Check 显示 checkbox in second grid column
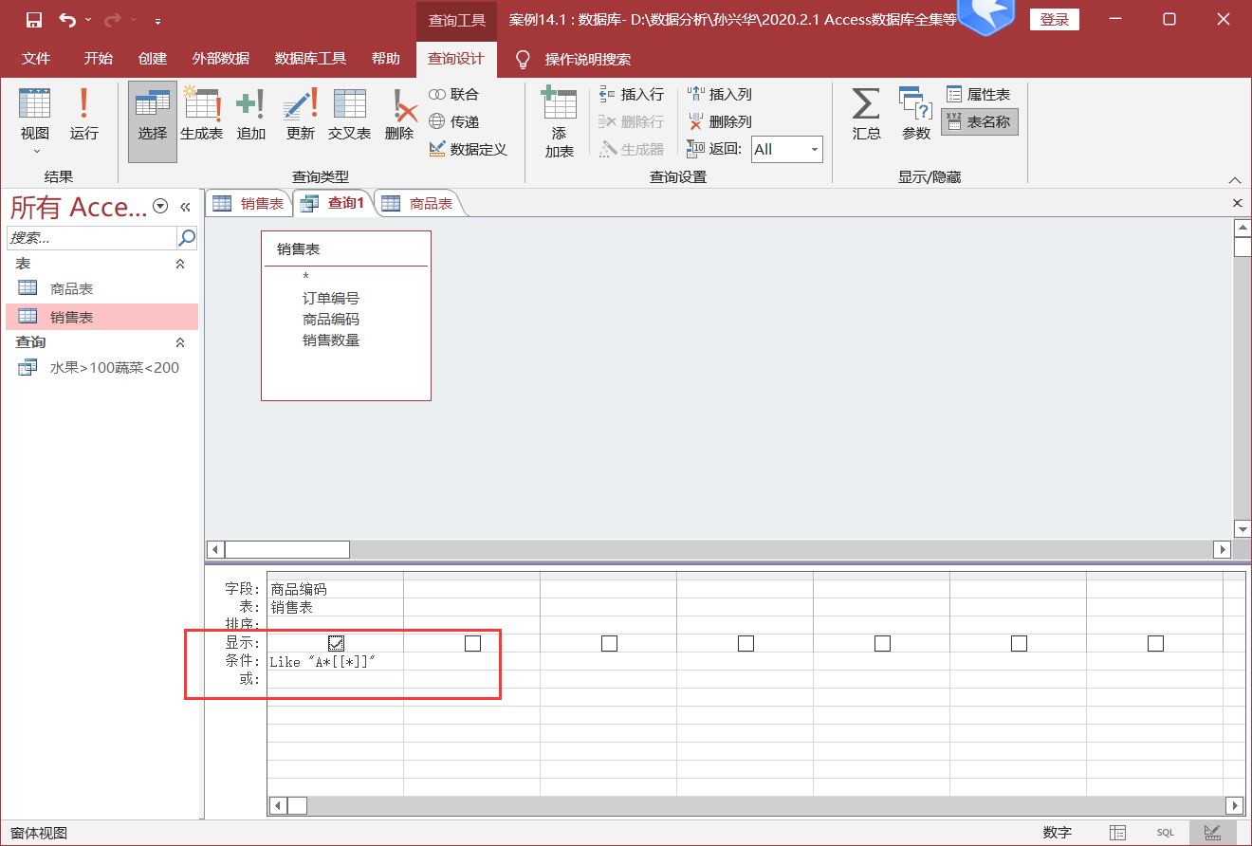The height and width of the screenshot is (846, 1252). 472,644
